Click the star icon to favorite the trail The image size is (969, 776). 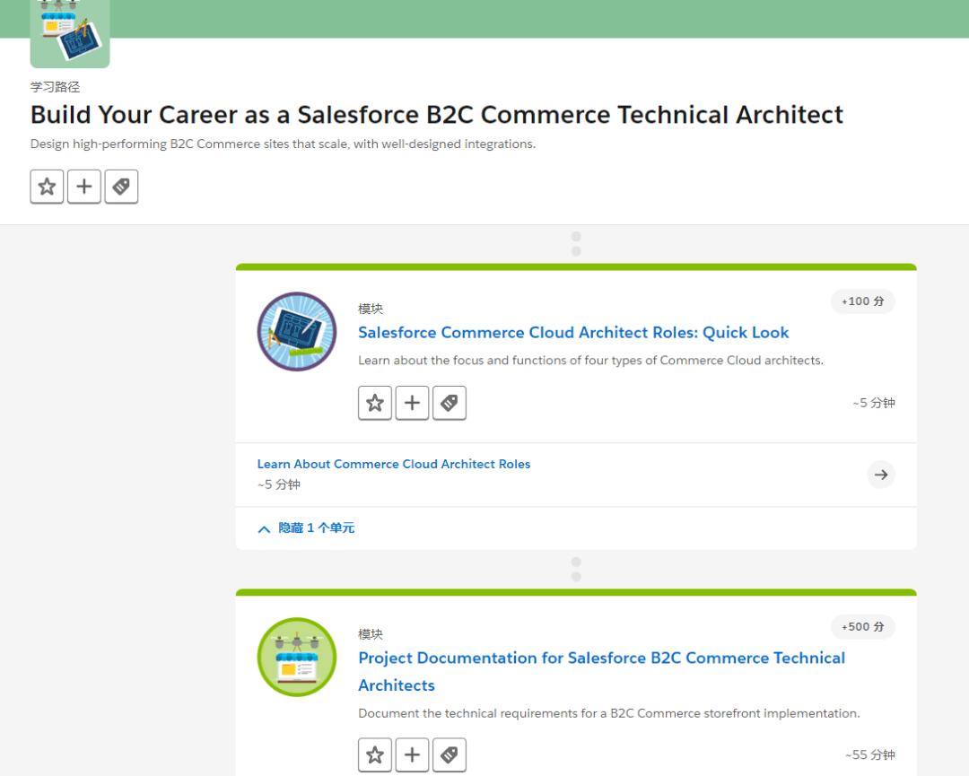coord(47,186)
